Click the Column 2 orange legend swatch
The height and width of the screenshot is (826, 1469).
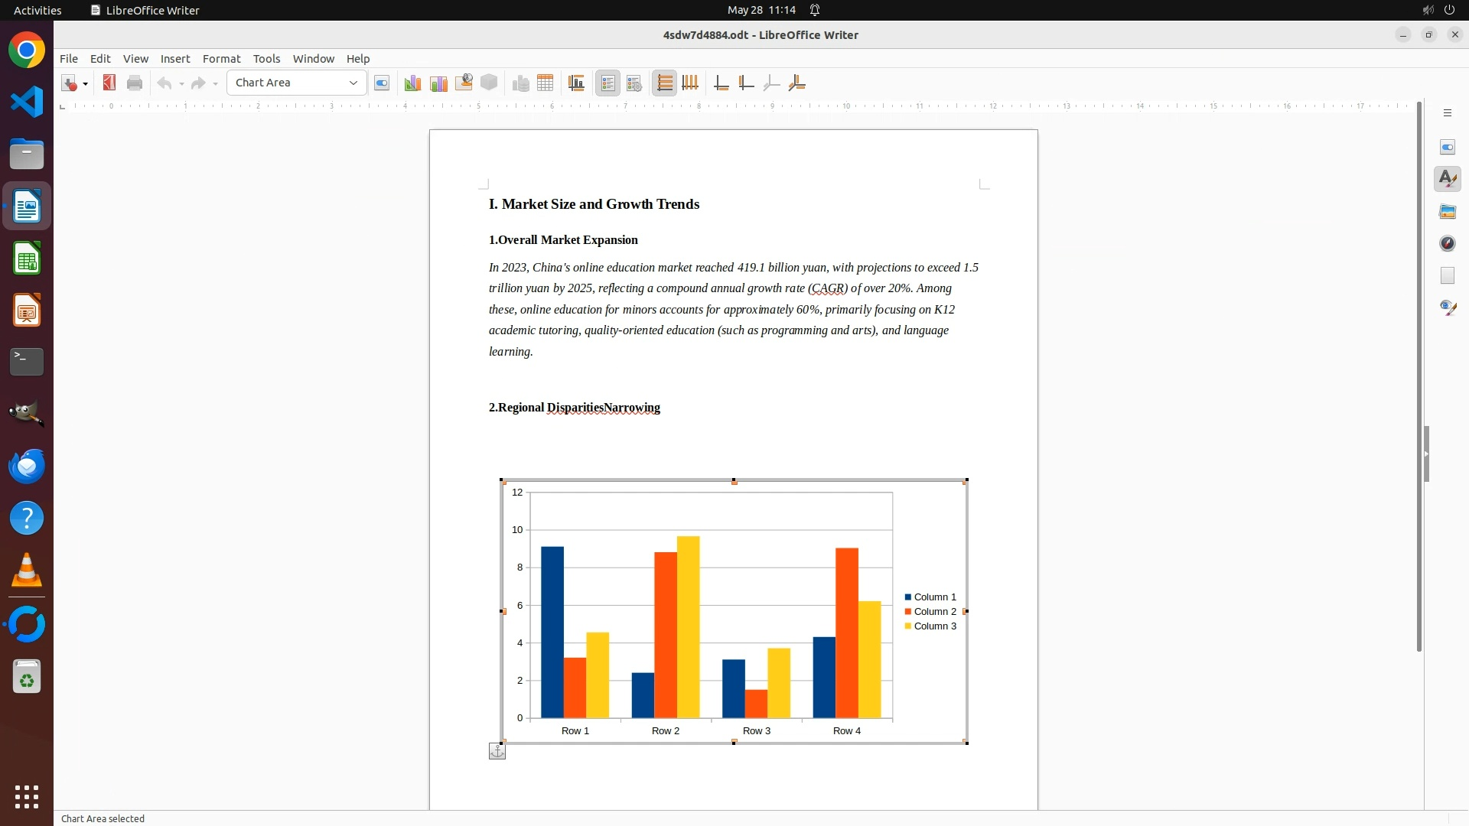(908, 612)
